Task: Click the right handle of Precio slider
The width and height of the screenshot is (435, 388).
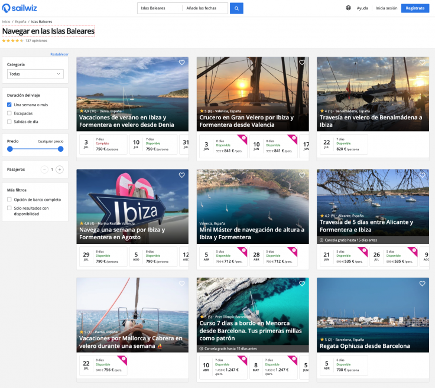Action: coord(61,149)
